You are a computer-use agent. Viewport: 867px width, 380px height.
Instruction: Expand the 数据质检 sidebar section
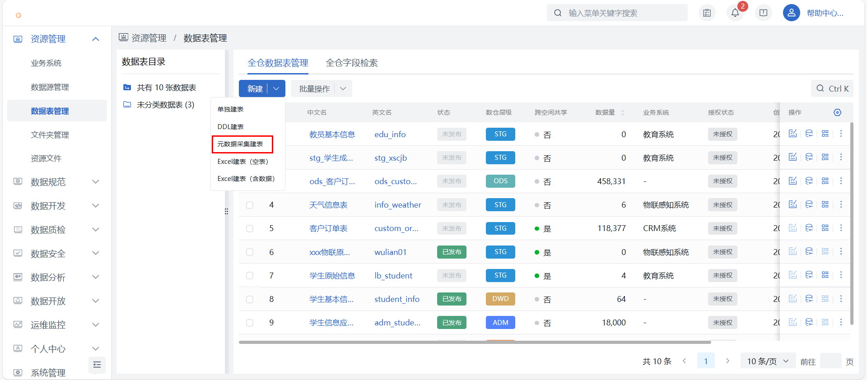click(96, 230)
